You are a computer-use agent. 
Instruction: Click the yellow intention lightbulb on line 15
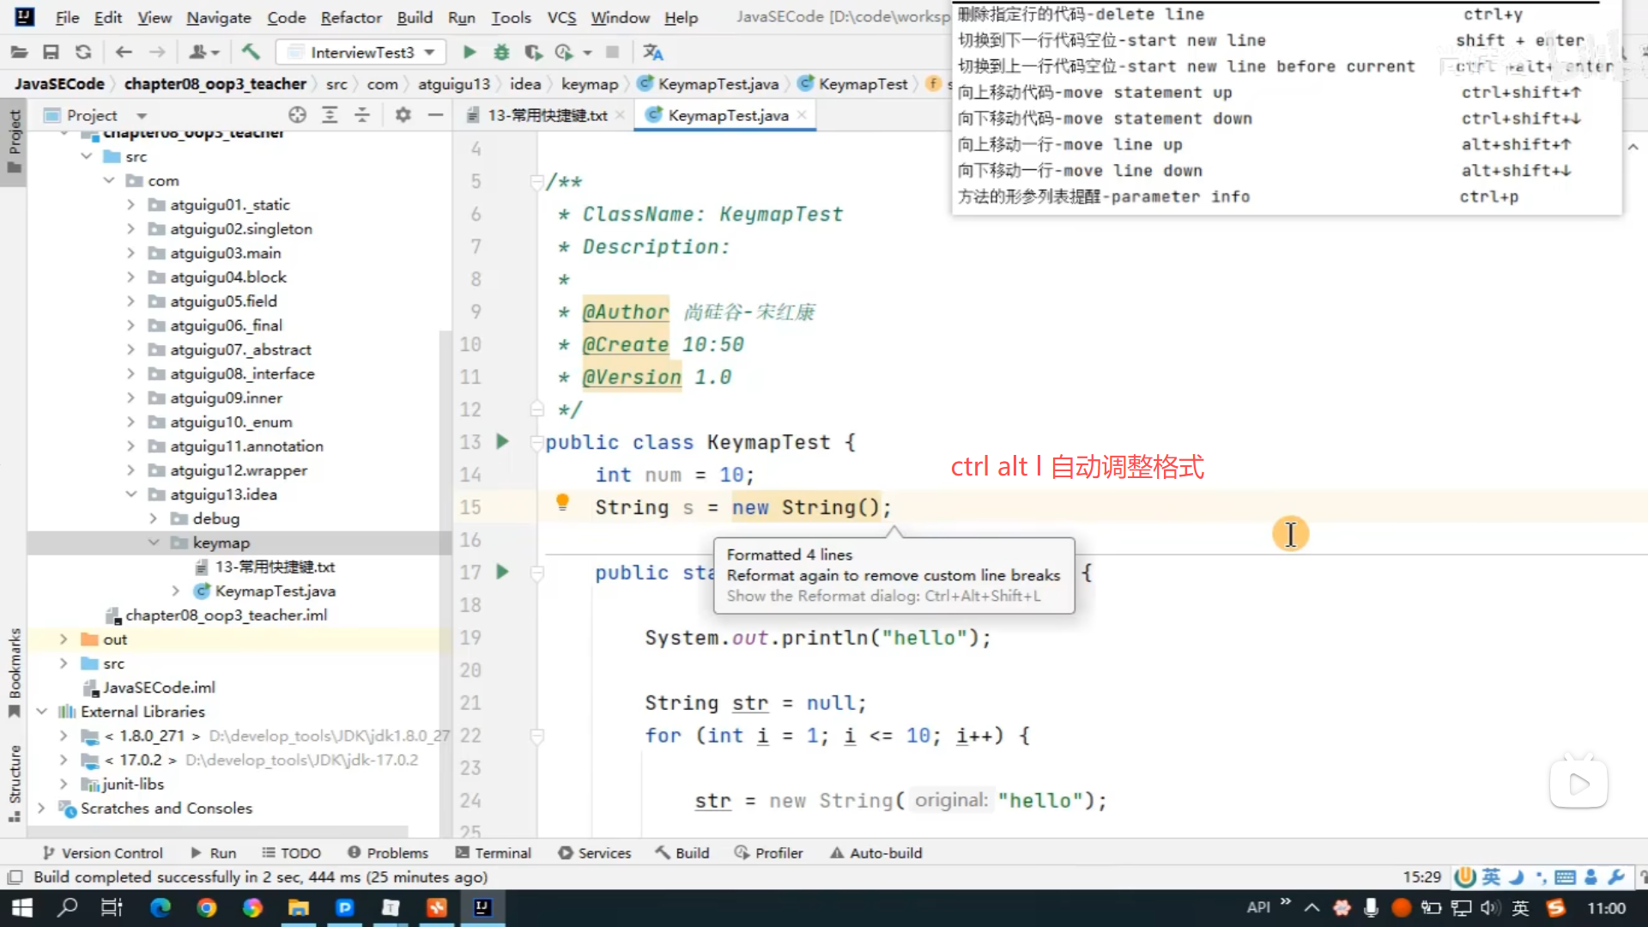(562, 502)
